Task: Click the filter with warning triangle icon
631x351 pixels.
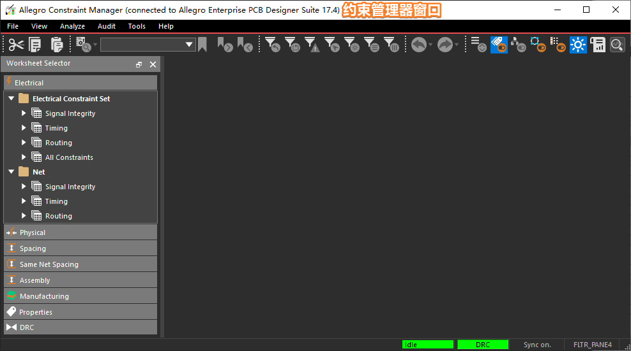Action: click(312, 45)
